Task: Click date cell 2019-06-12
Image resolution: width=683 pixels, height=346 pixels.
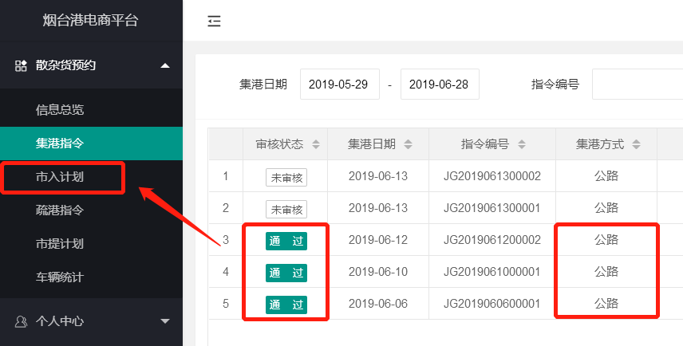Action: [x=378, y=239]
